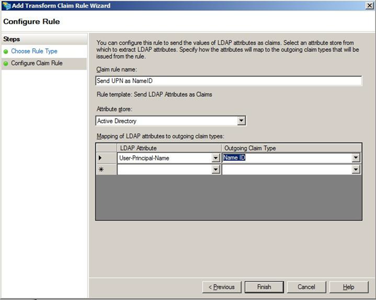Select the new row asterisk header
The image size is (376, 300).
106,169
